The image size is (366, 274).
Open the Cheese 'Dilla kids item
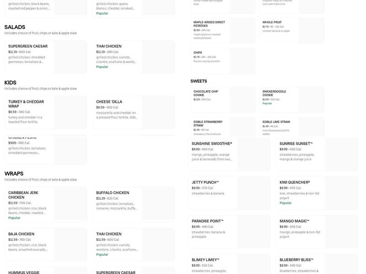coord(135,112)
